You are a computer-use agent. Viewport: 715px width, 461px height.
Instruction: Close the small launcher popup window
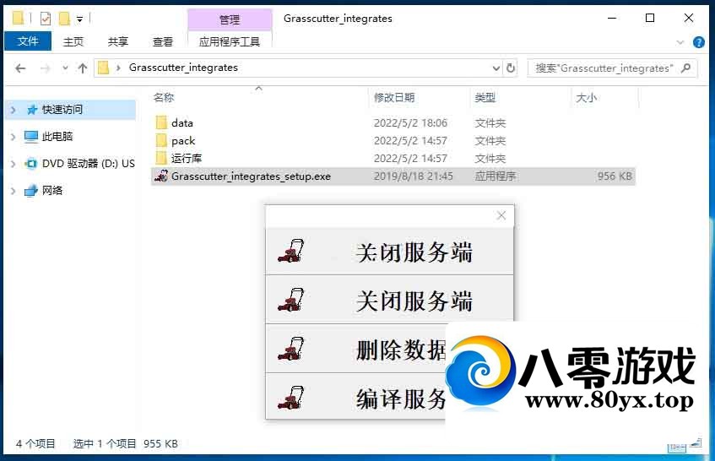[501, 216]
